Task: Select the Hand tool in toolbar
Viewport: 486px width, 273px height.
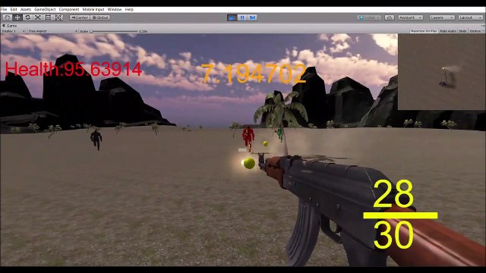Action: [x=7, y=17]
